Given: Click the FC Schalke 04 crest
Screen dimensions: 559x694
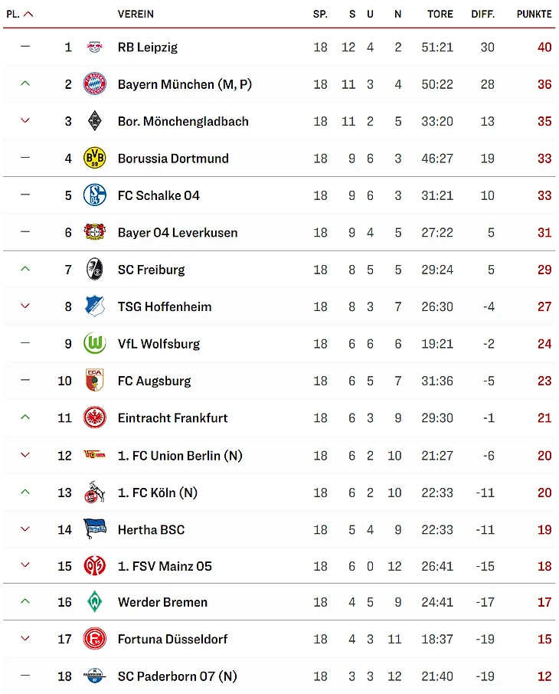Looking at the screenshot, I should point(94,195).
